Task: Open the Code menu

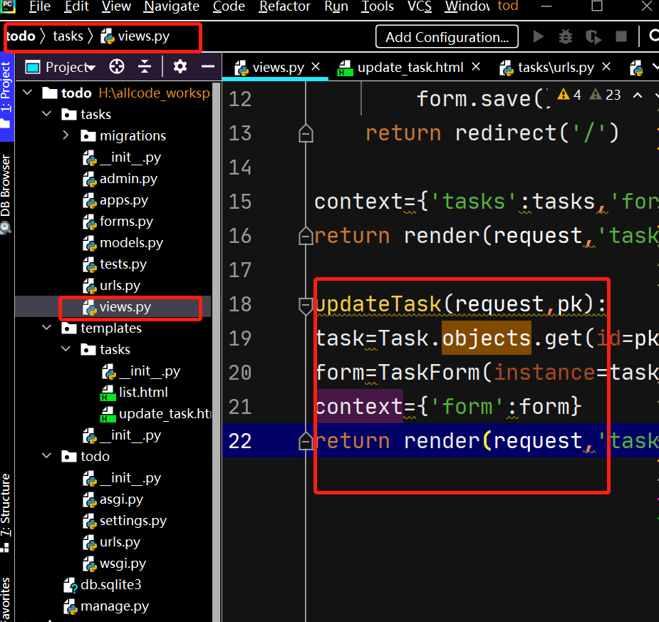Action: (229, 6)
